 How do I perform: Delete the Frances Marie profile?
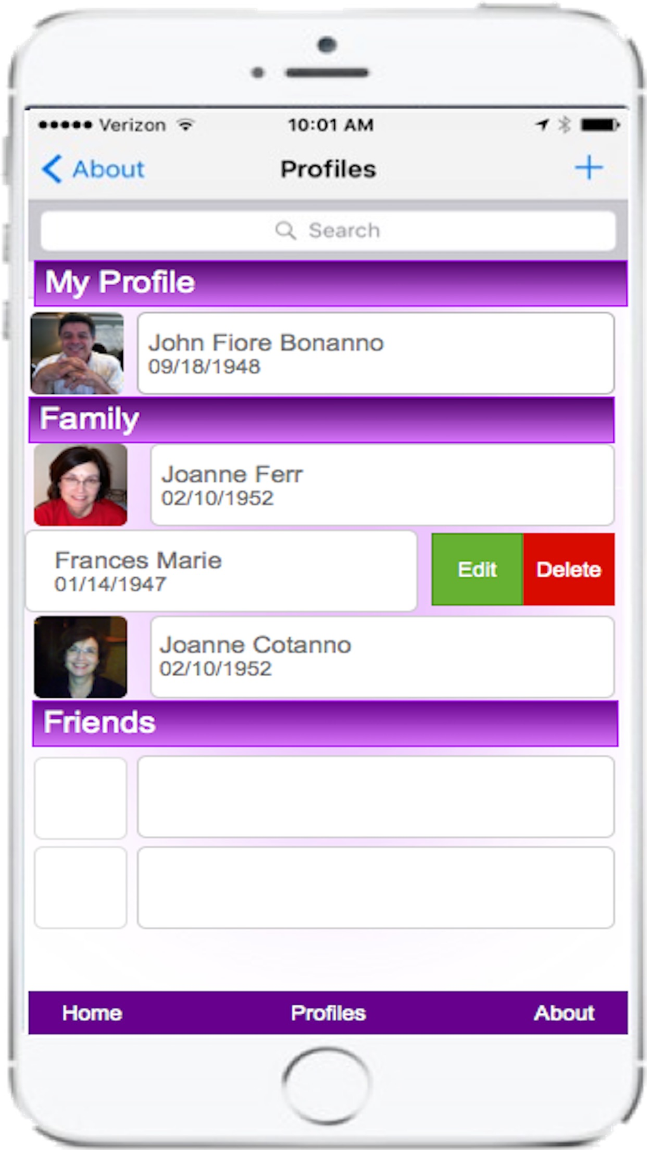(568, 570)
